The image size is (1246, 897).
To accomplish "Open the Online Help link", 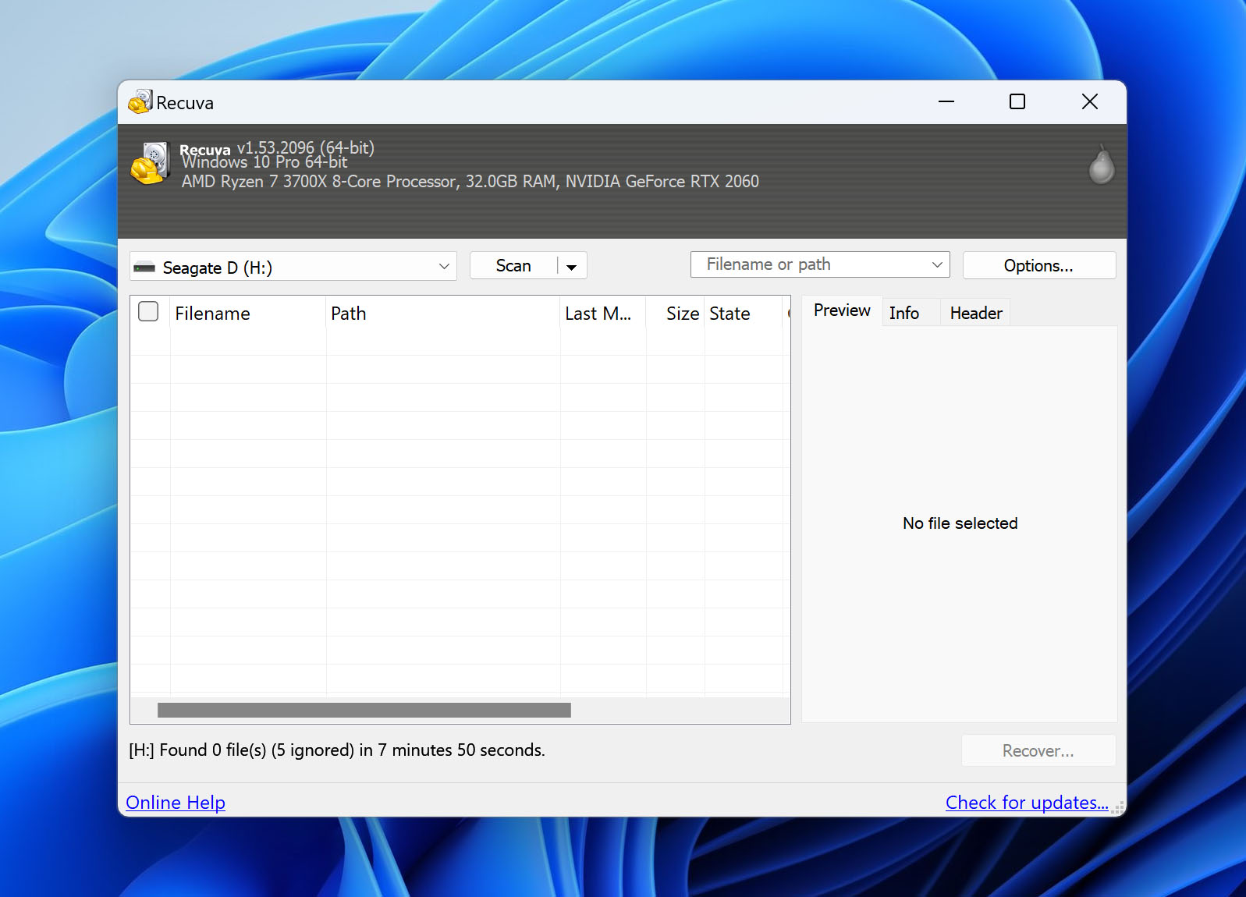I will [176, 802].
